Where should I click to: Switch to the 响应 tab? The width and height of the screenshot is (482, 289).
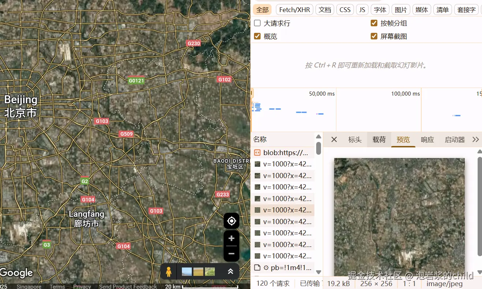coord(427,139)
